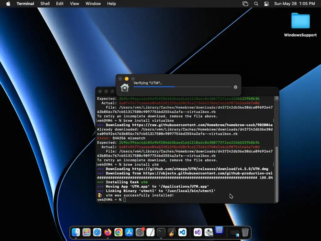
Task: Open the Apple menu
Action: click(8, 4)
